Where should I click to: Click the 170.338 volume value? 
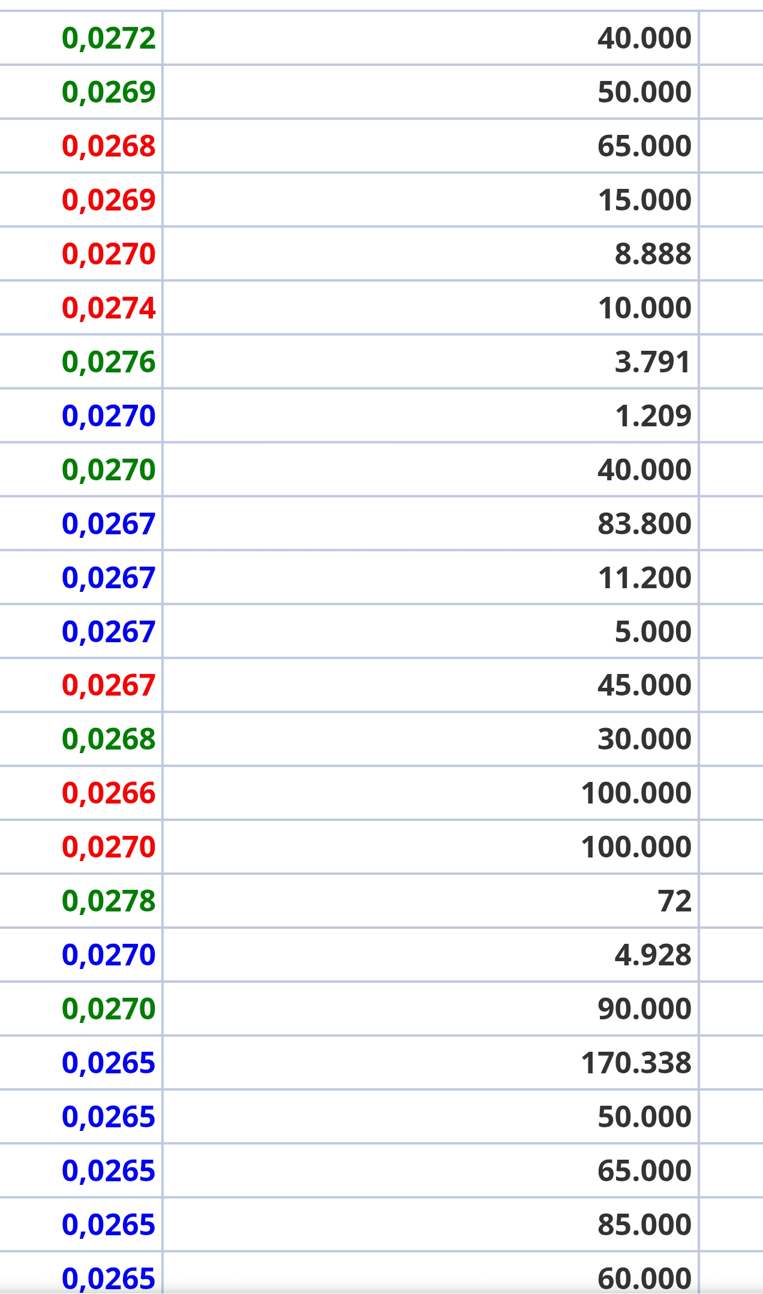[x=636, y=1063]
